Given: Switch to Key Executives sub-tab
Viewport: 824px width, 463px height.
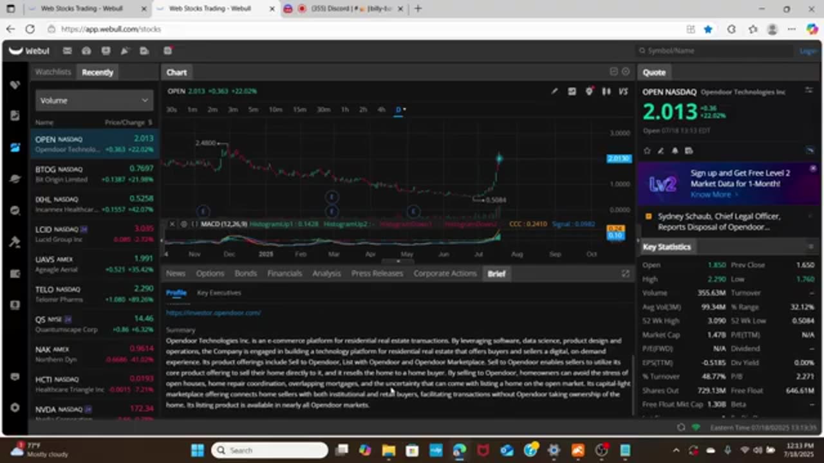Looking at the screenshot, I should pyautogui.click(x=219, y=293).
